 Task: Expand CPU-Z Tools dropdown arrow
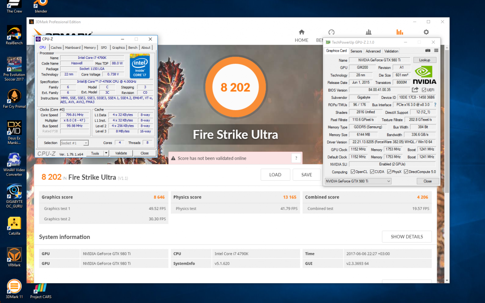pos(106,153)
